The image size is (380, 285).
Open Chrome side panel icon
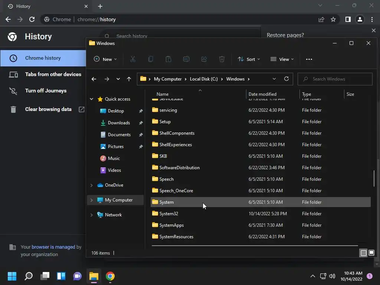[x=348, y=19]
